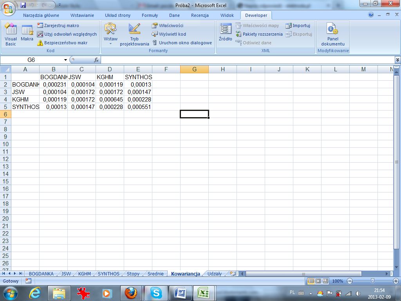Image resolution: width=401 pixels, height=301 pixels.
Task: Expand the Name Box dropdown
Action: coord(65,60)
